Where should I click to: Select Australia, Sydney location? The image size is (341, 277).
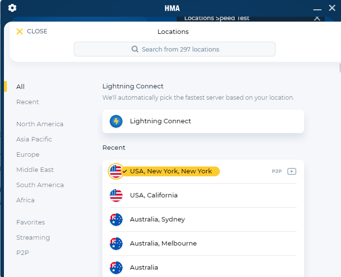tap(203, 220)
